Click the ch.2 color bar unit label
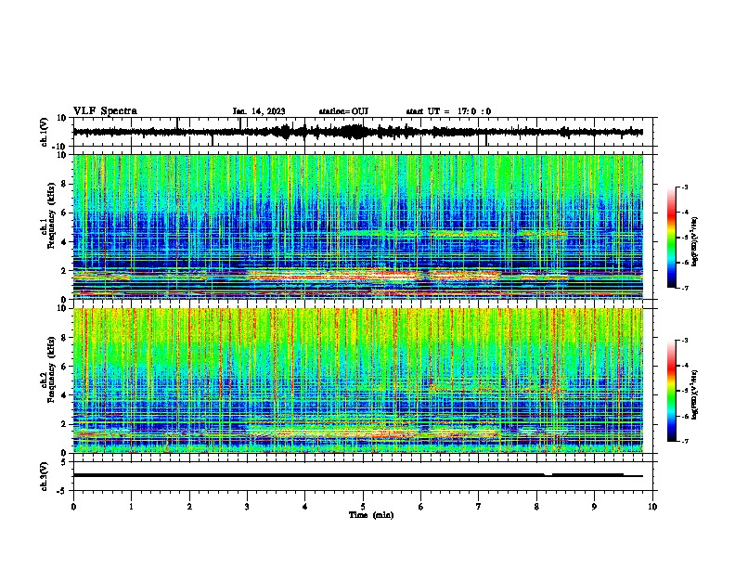This screenshot has width=735, height=568. [694, 395]
